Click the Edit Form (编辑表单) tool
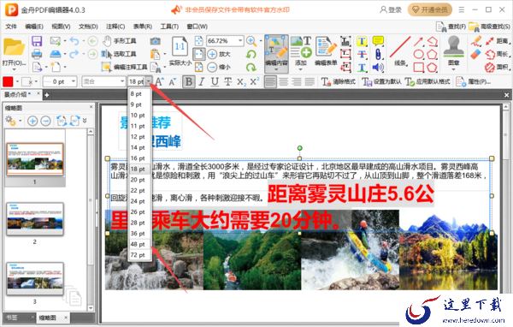 coord(326,51)
